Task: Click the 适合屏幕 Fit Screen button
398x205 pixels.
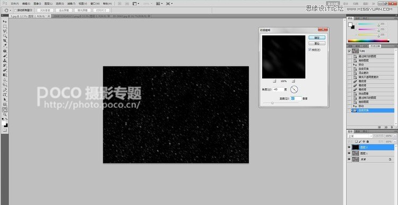Action: click(64, 11)
